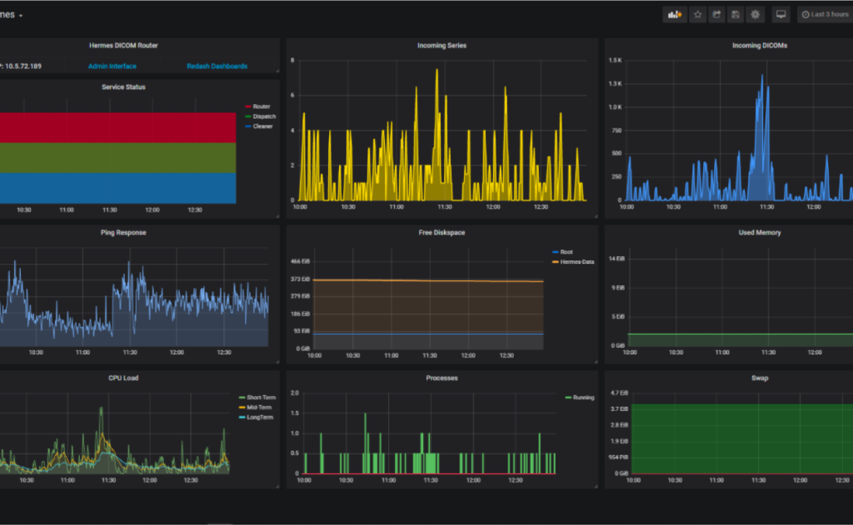This screenshot has height=525, width=853.
Task: Toggle Hermes-Data series in Free Diskspace legend
Action: click(576, 262)
